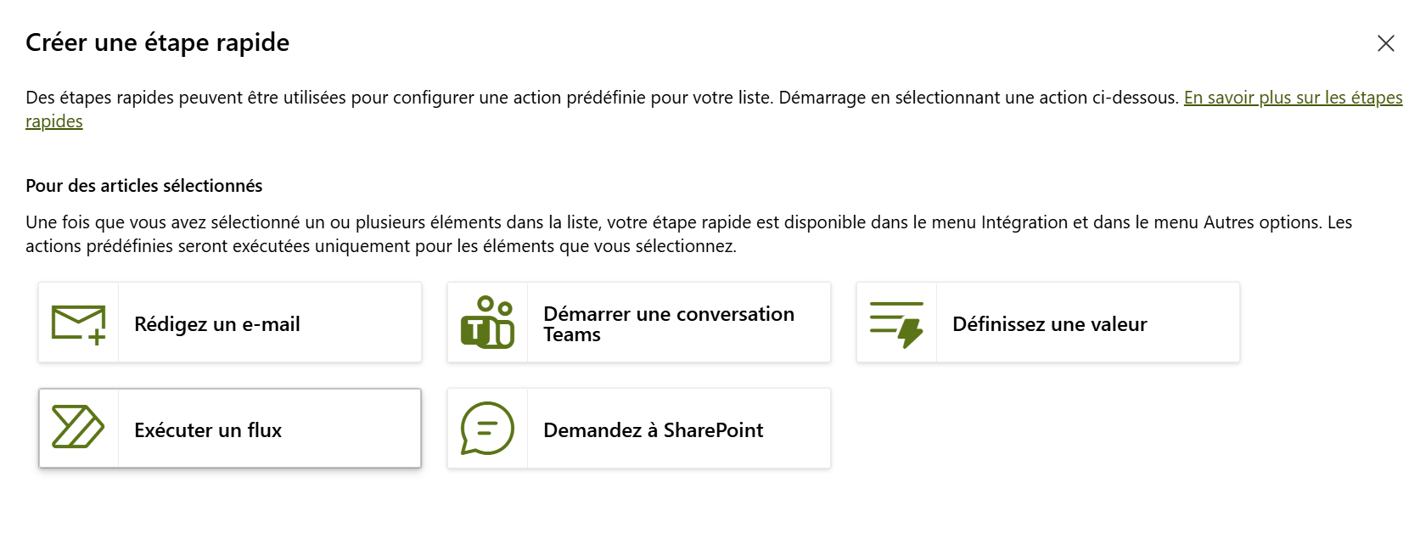The width and height of the screenshot is (1420, 550).
Task: Click the envelope icon for composing email
Action: [78, 323]
